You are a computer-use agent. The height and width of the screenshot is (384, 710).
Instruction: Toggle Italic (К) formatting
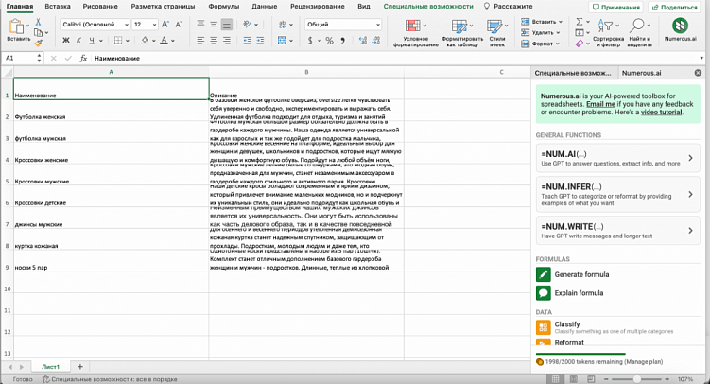coord(78,41)
